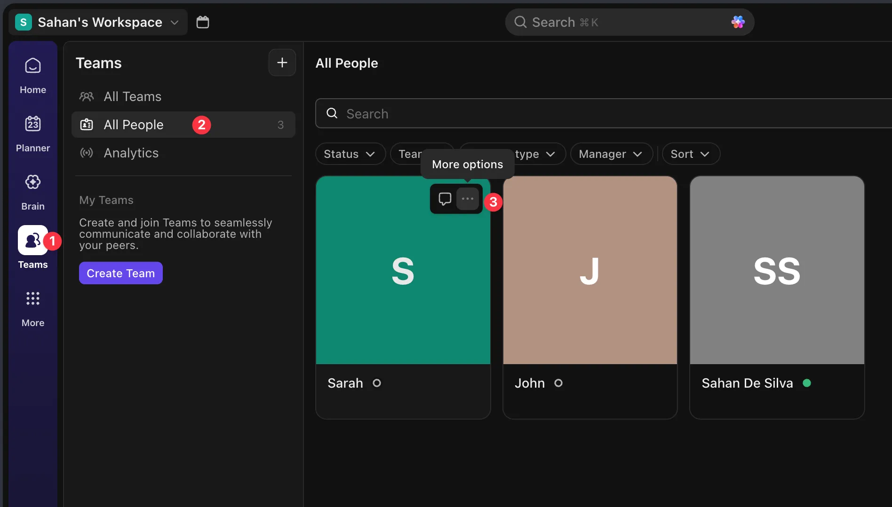
Task: Click John's status indicator circle
Action: pos(558,383)
